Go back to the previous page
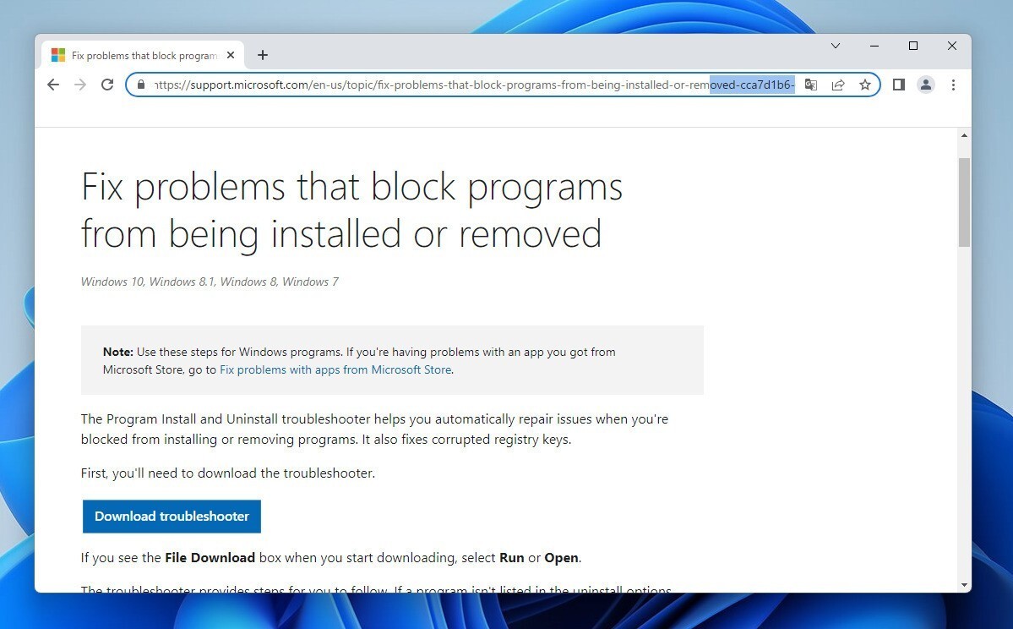 [53, 85]
